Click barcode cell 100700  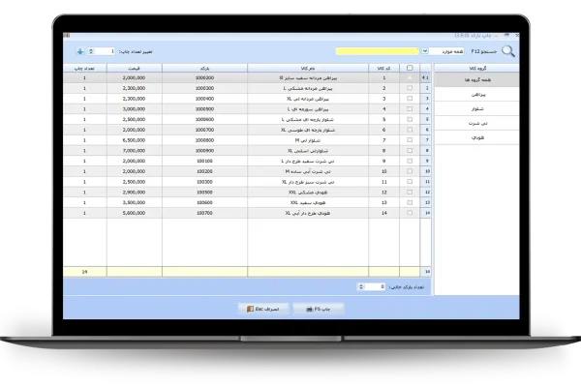tap(204, 213)
